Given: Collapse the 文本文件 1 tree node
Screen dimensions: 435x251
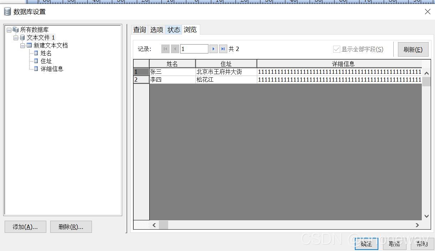Looking at the screenshot, I should coord(16,38).
